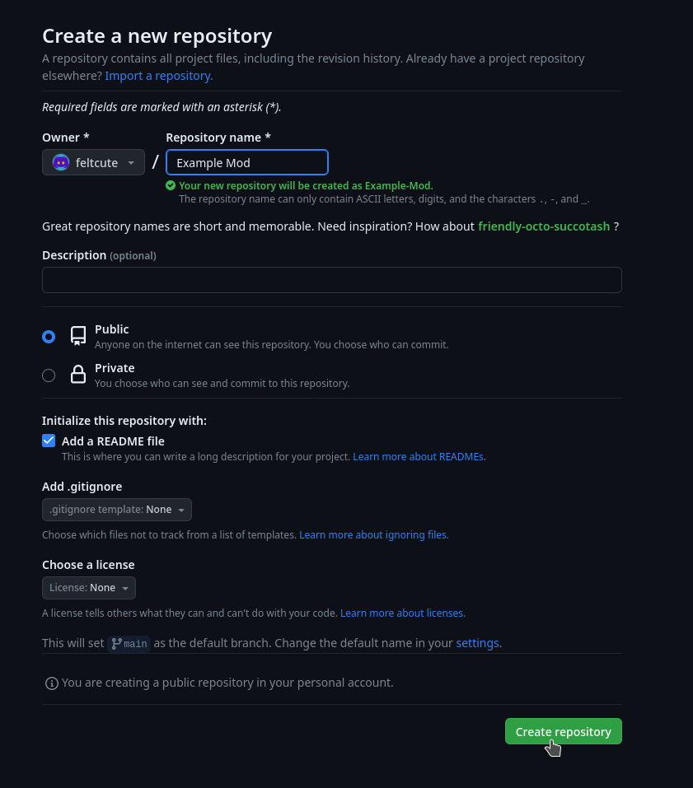Click the private repository lock icon

click(x=78, y=375)
